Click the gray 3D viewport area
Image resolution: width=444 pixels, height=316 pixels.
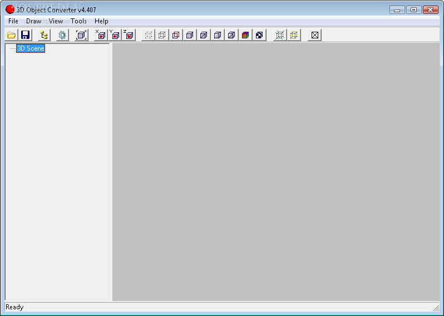point(276,172)
